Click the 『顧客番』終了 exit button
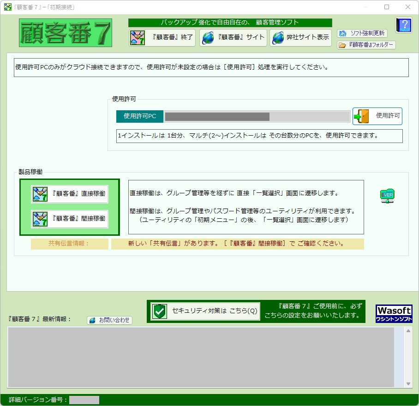 tap(162, 38)
